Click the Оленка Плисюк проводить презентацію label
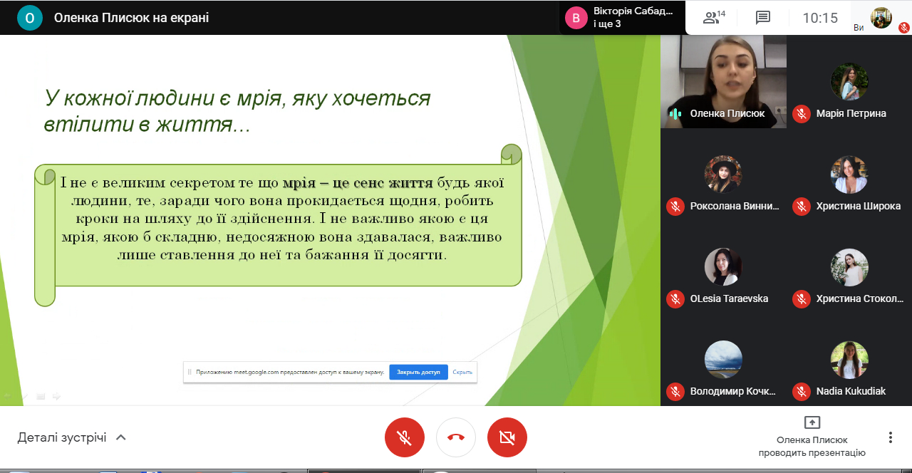This screenshot has width=912, height=473. coord(812,446)
